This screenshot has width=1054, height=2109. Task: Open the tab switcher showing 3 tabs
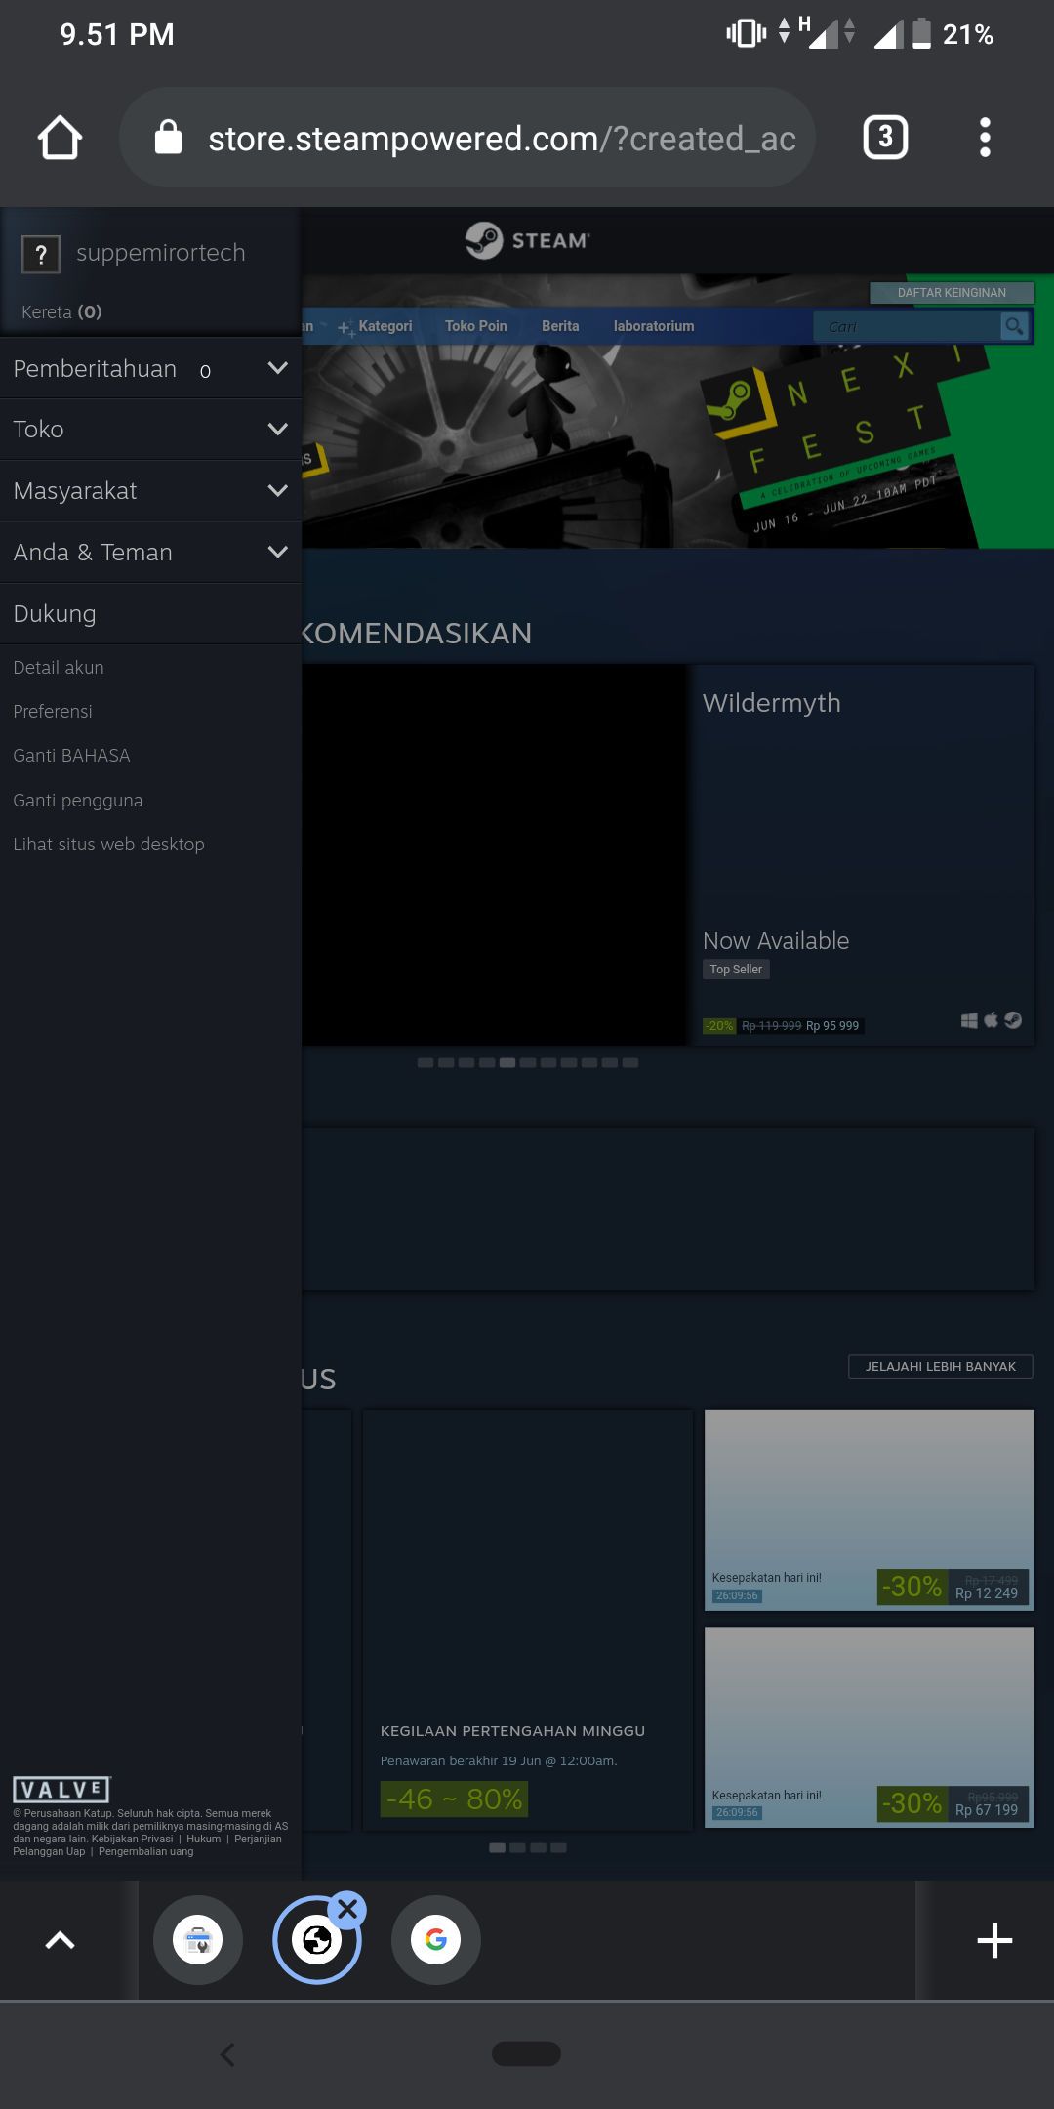tap(885, 138)
